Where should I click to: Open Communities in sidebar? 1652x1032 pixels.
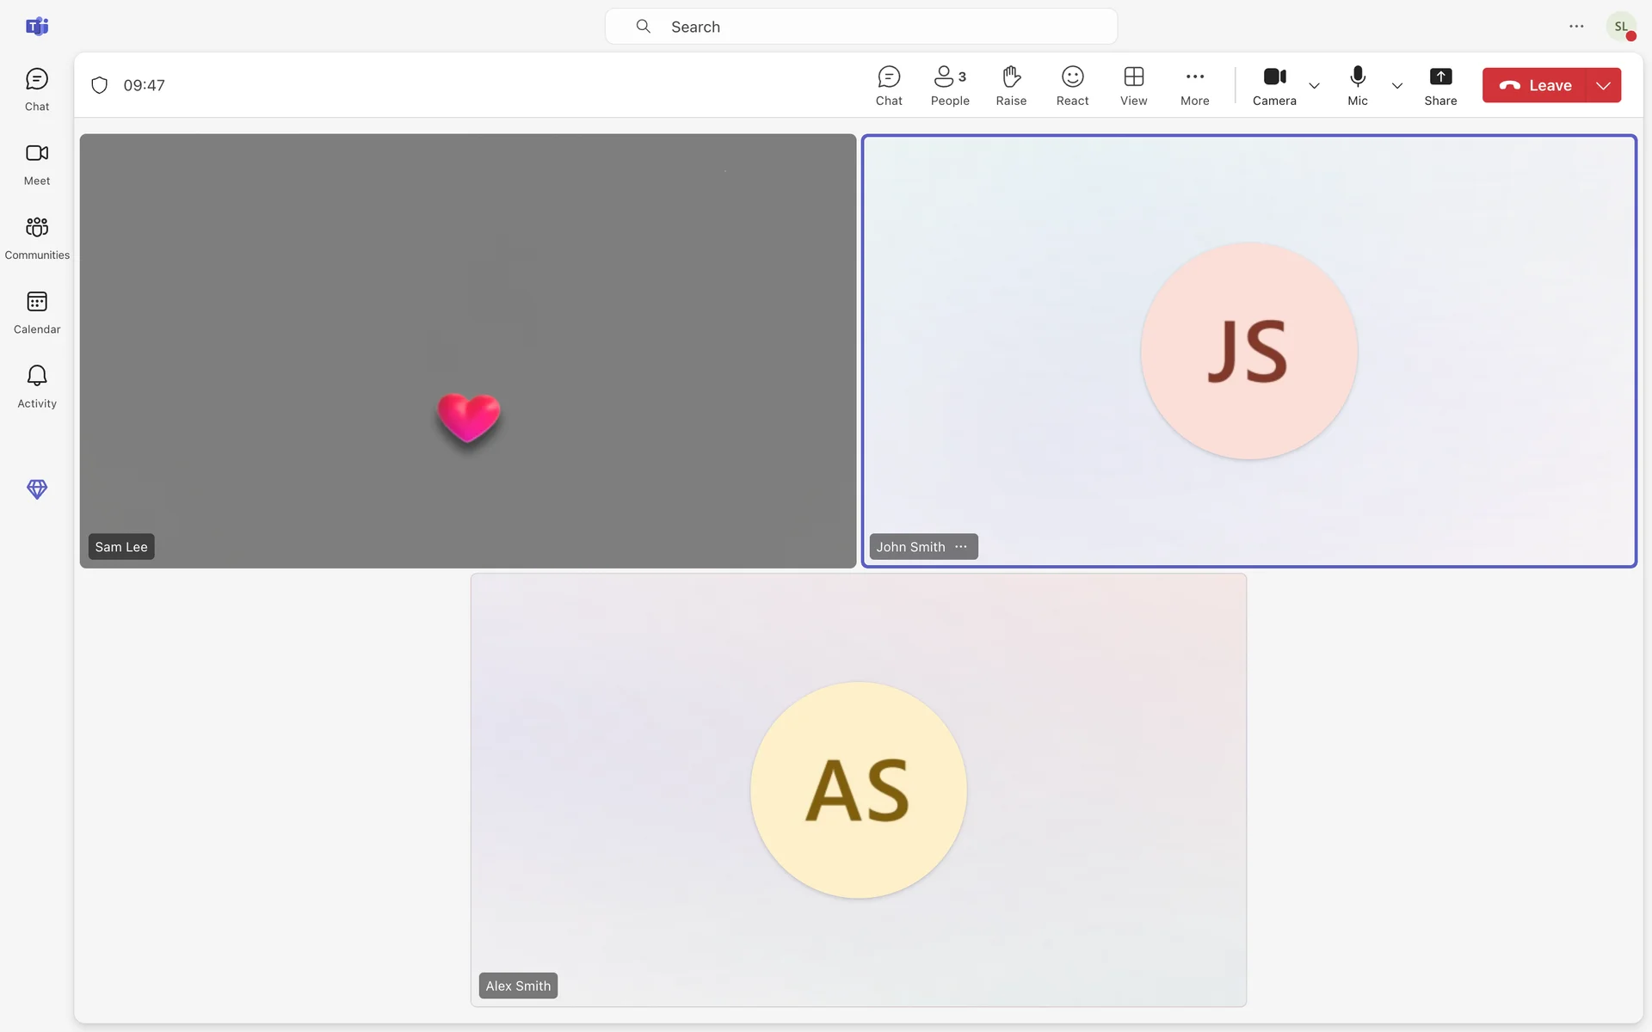37,237
